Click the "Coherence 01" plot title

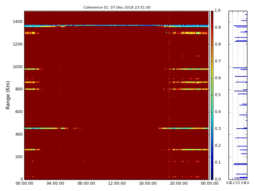117,7
